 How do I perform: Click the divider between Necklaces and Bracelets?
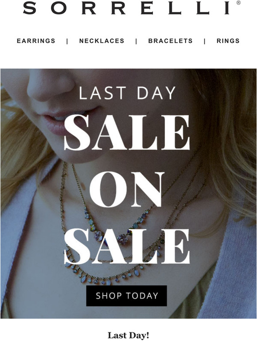tap(136, 41)
